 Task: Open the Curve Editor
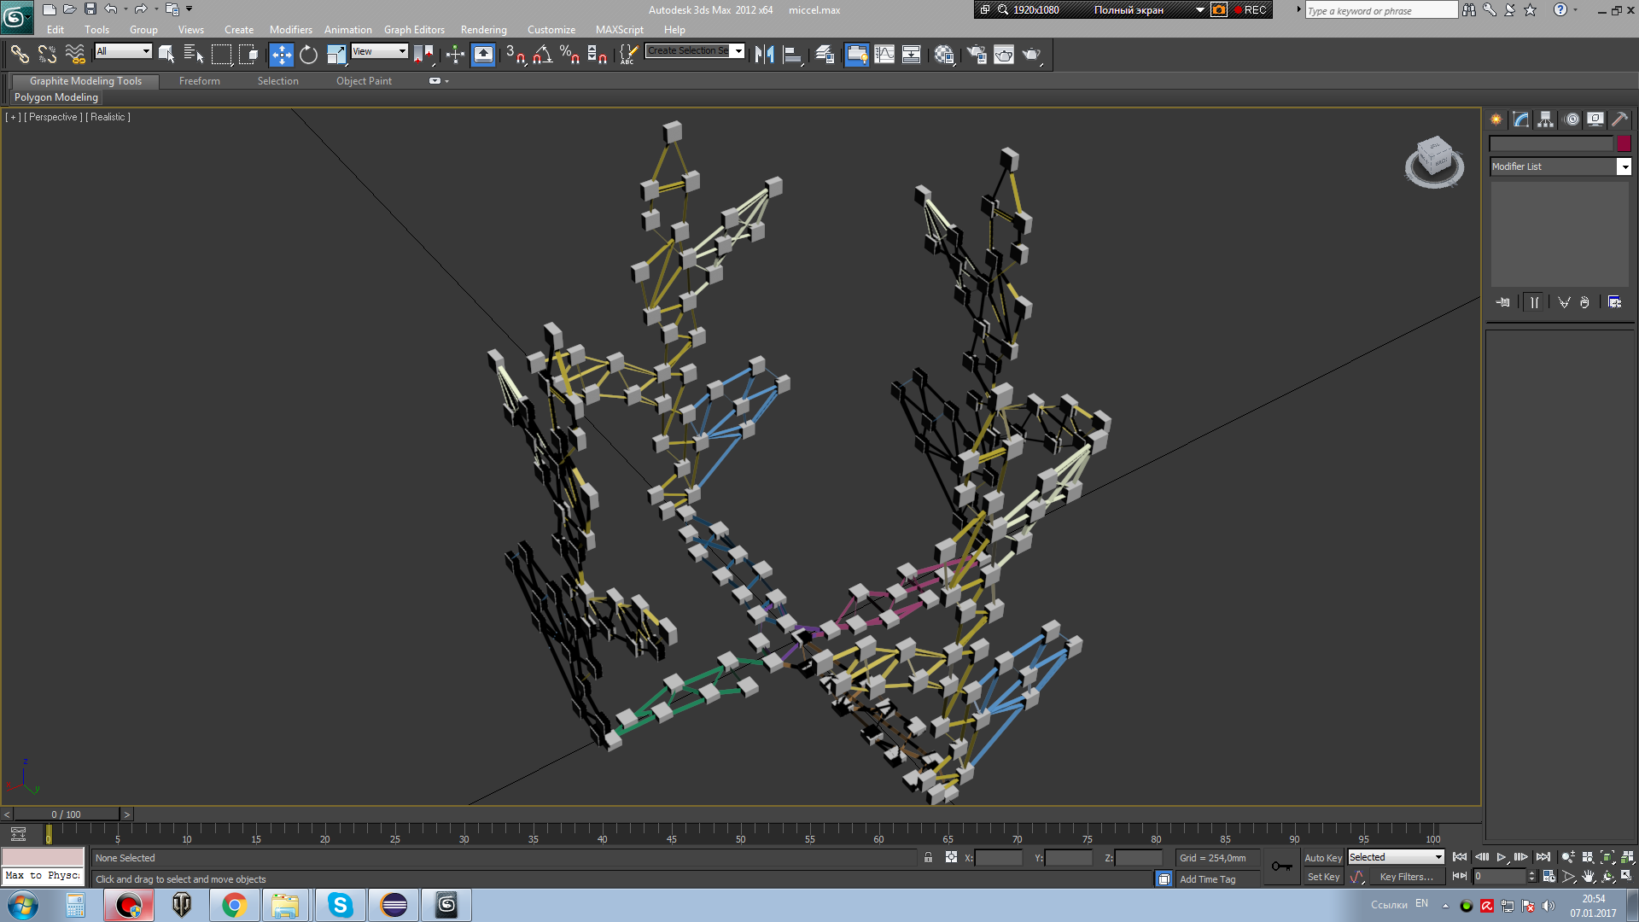click(x=884, y=55)
